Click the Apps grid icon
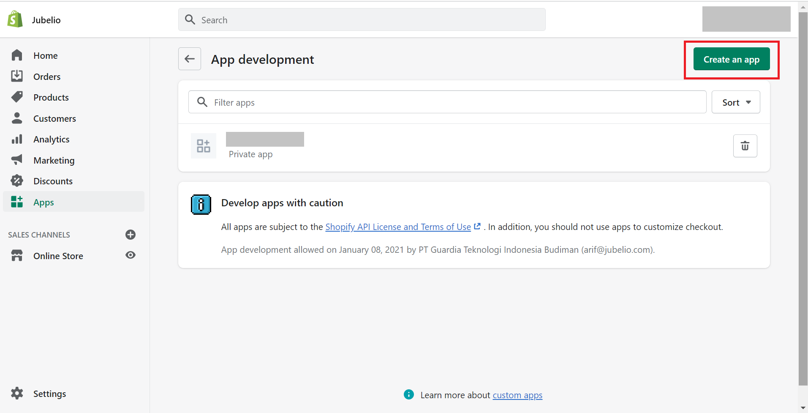The image size is (808, 413). pos(17,202)
